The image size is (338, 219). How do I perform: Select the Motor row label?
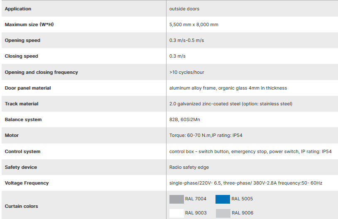click(x=12, y=135)
